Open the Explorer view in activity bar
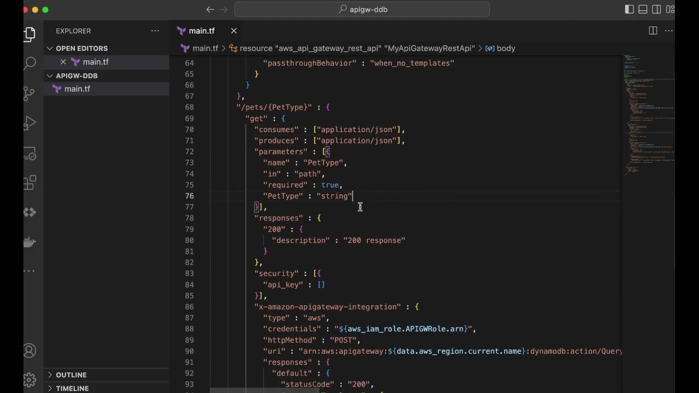The width and height of the screenshot is (699, 393). pos(30,34)
